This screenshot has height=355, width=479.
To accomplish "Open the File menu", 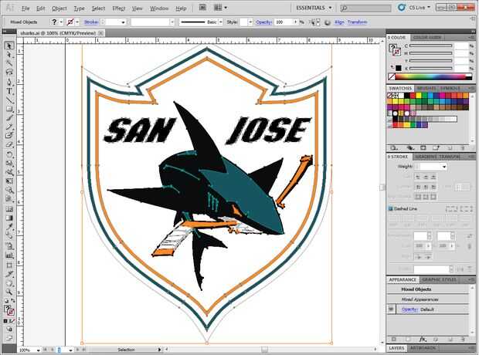I will [x=25, y=8].
